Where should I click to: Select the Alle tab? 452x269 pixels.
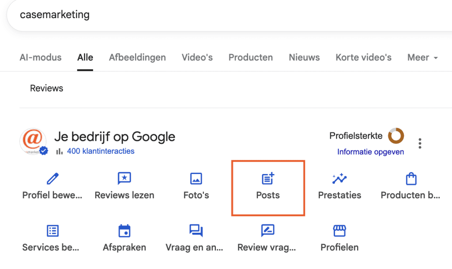tap(85, 57)
